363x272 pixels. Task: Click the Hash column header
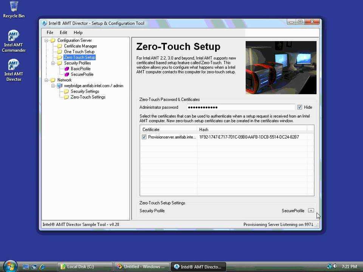tap(252, 130)
